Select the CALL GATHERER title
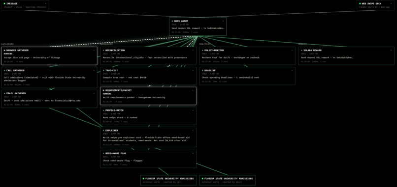The height and width of the screenshot is (187, 397). coord(15,70)
